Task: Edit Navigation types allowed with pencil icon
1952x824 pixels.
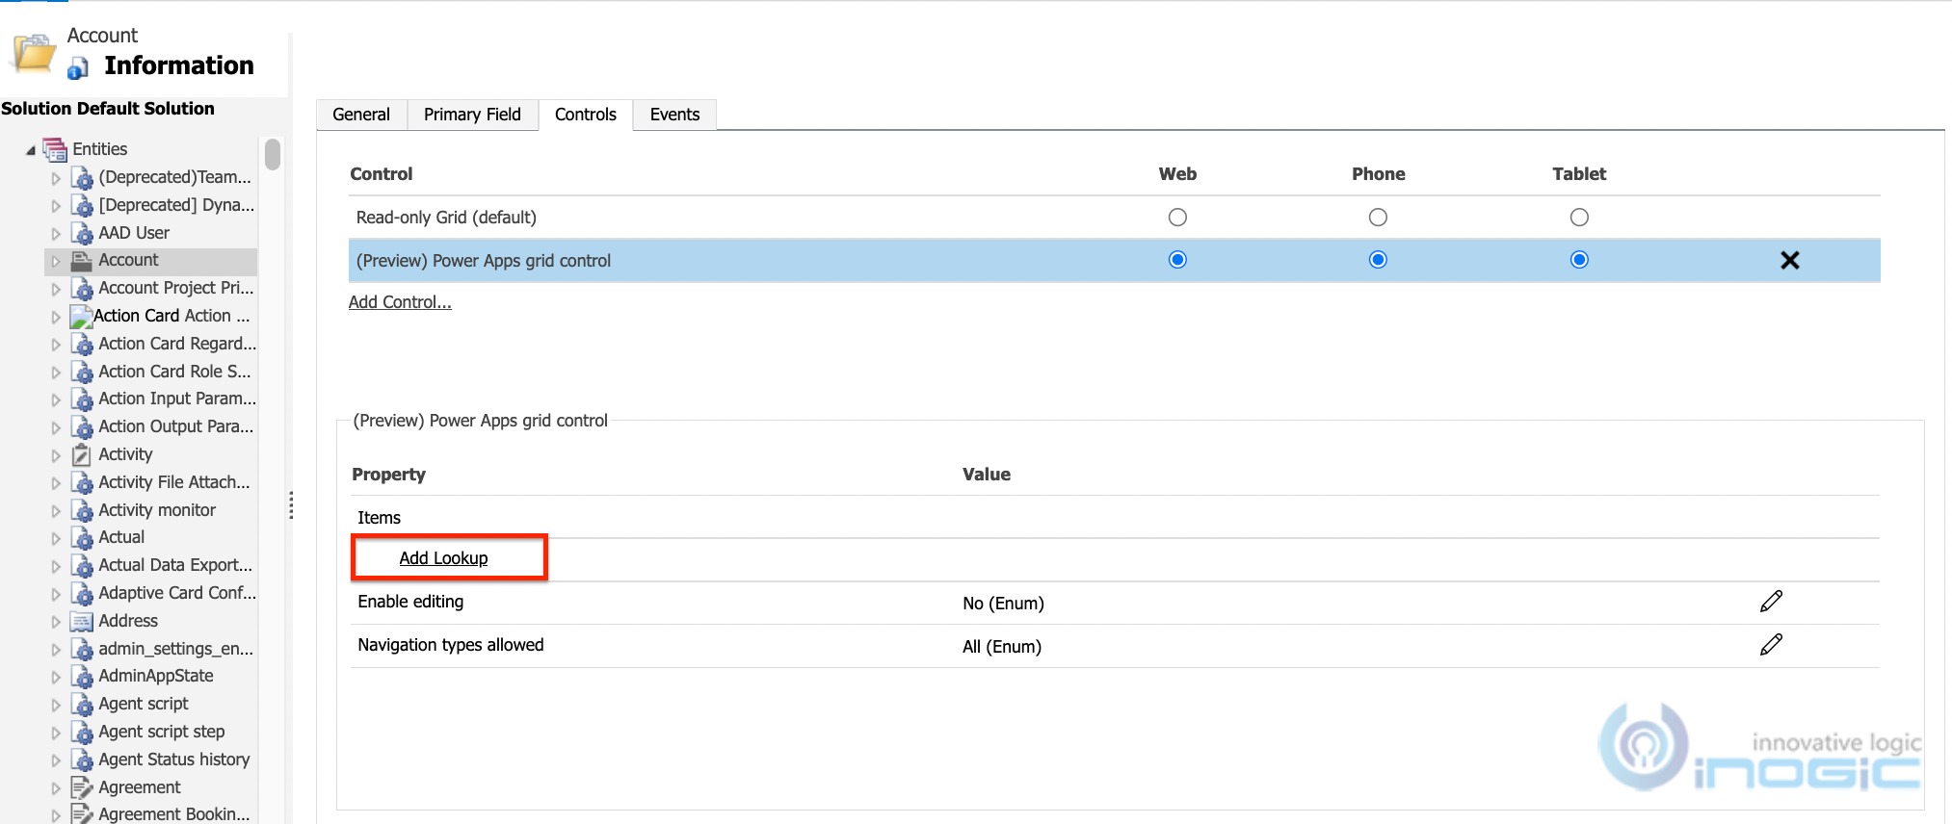Action: coord(1771,645)
